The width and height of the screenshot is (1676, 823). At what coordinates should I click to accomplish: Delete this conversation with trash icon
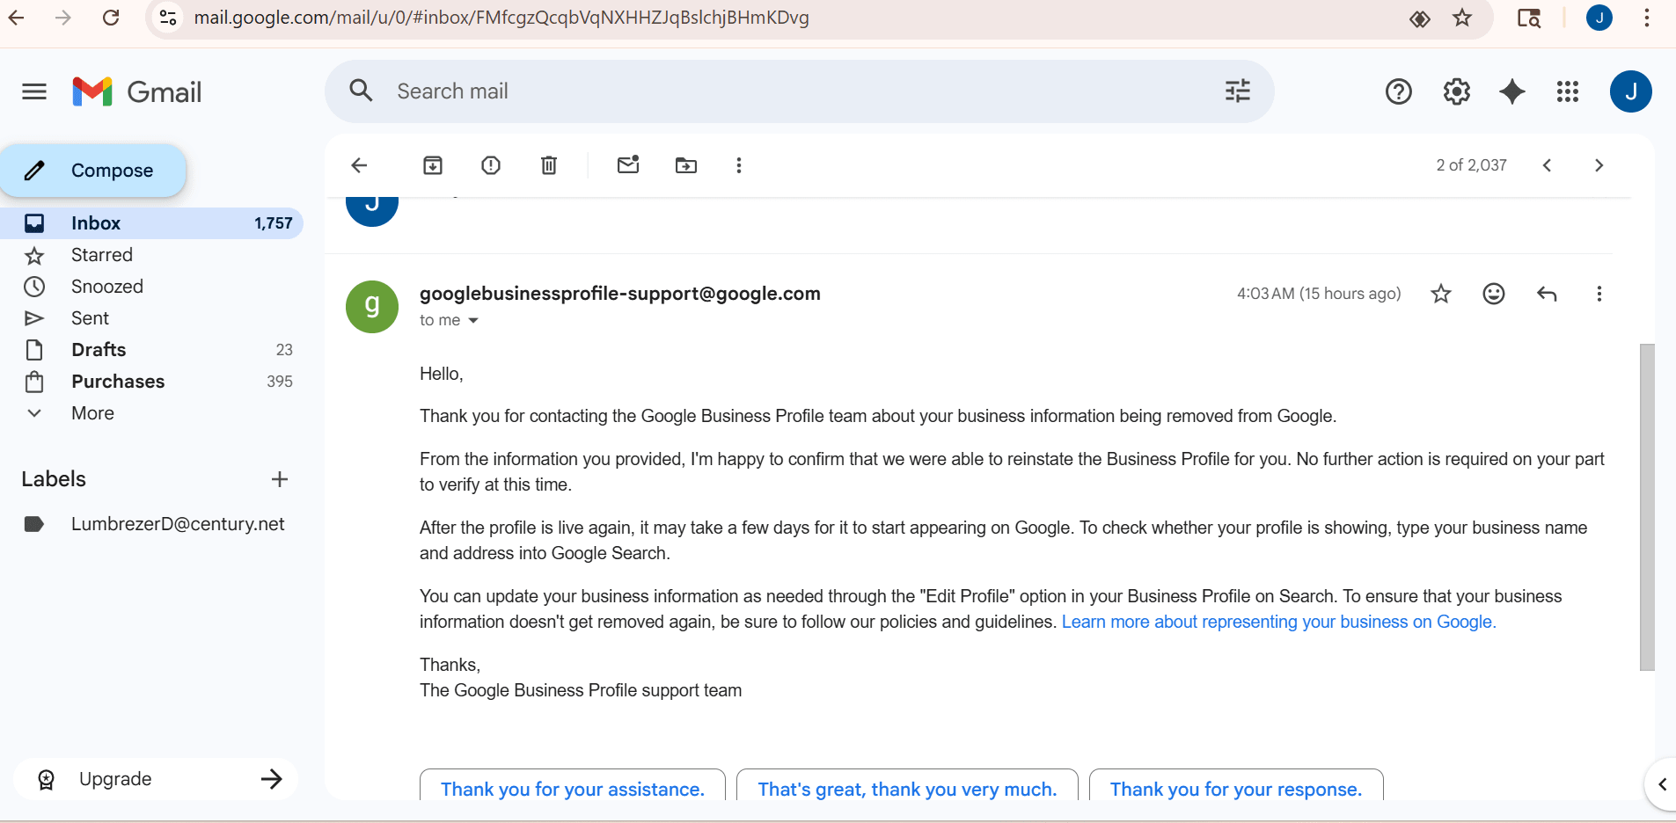coord(549,165)
